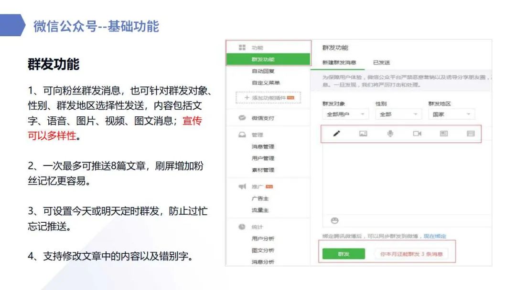Viewport: 516px width, 290px height.
Task: Select the voice microphone icon
Action: click(x=390, y=134)
